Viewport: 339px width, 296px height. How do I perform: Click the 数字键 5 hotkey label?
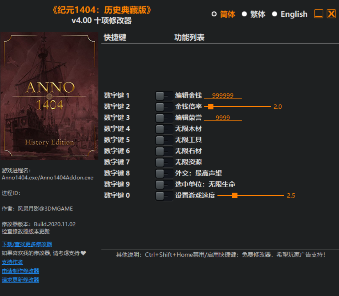(x=117, y=140)
